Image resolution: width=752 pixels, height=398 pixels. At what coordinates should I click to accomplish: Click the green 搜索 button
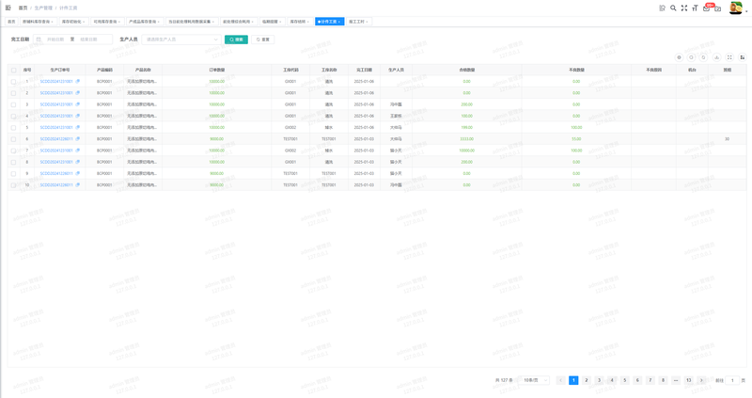[236, 40]
